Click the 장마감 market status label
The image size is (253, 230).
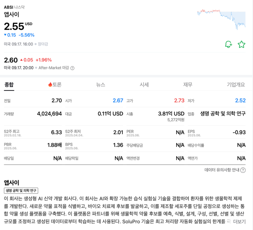[43, 44]
